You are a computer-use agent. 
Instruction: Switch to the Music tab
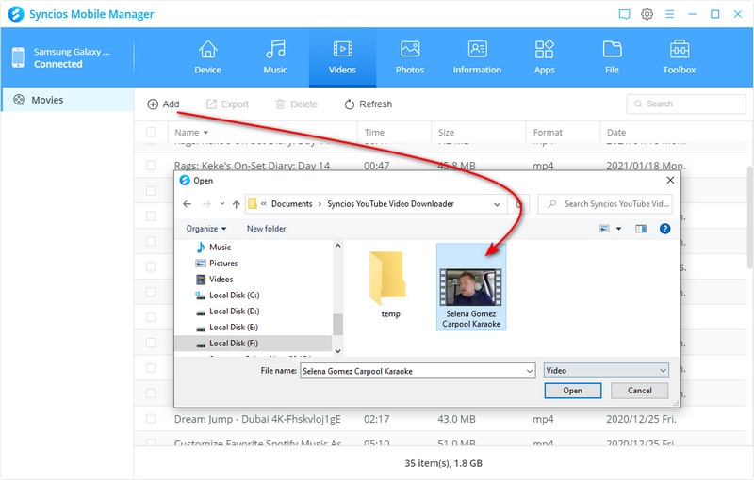click(275, 57)
